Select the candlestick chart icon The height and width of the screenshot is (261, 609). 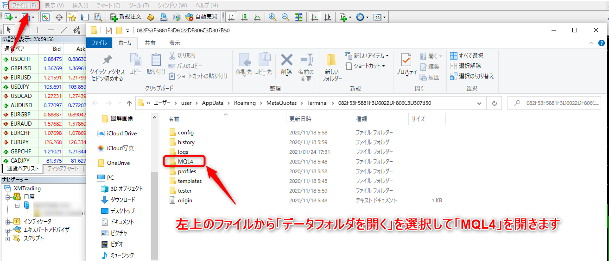244,17
